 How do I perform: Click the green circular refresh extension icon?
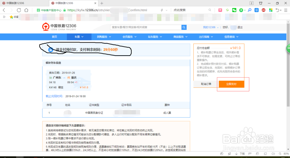click(x=227, y=10)
